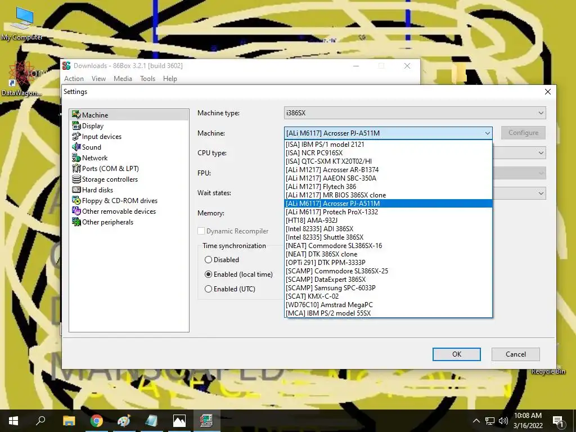576x432 pixels.
Task: Show hidden system tray icons
Action: (x=476, y=421)
